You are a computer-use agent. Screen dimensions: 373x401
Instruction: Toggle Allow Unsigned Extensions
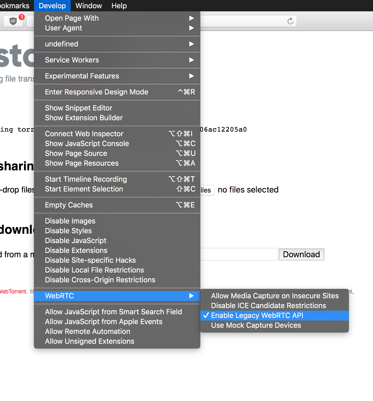coord(117,341)
